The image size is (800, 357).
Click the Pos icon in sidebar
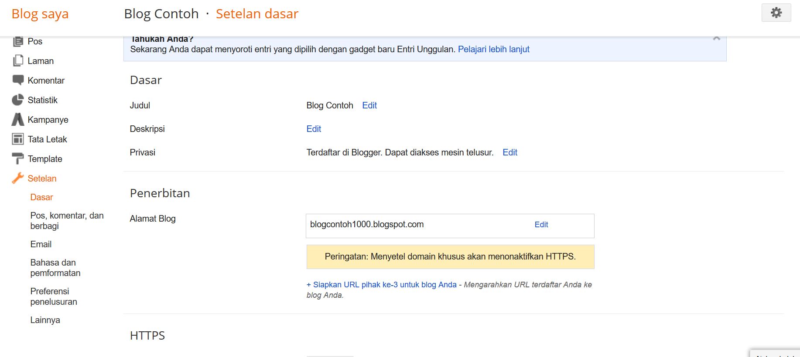18,41
